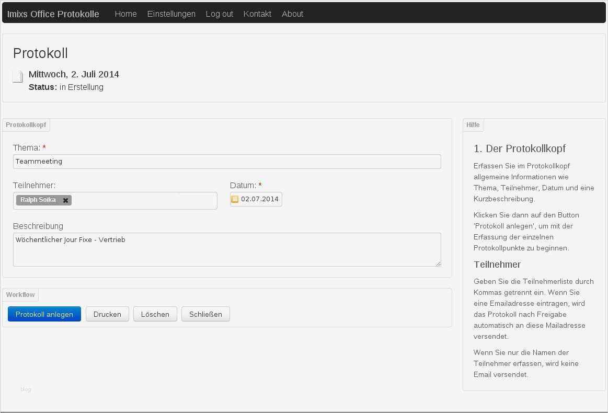Click the 'in Erstellung' status text

(82, 87)
